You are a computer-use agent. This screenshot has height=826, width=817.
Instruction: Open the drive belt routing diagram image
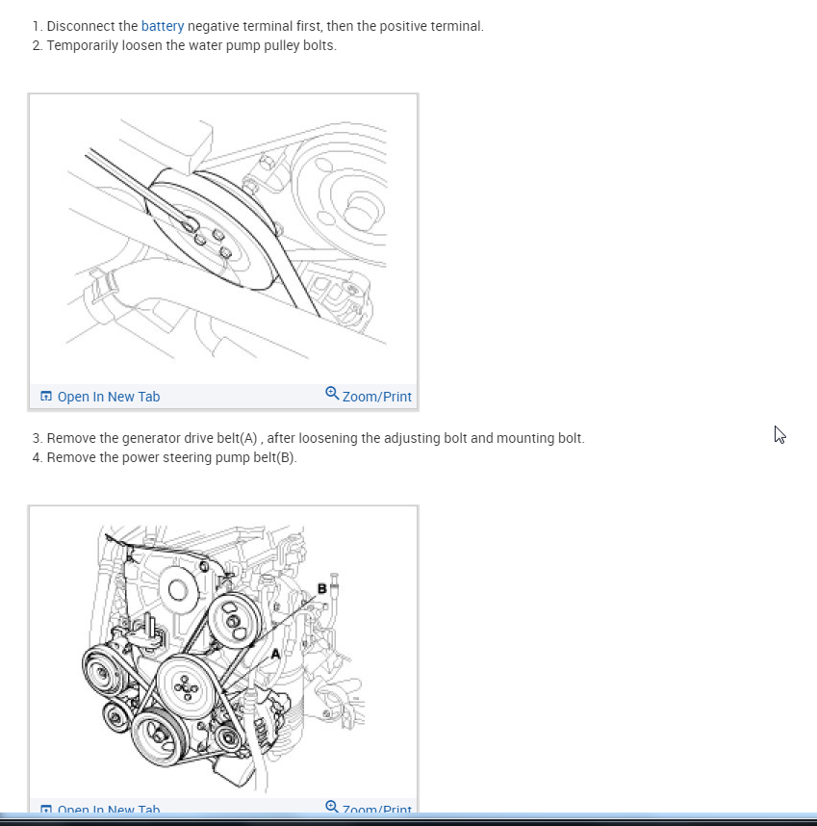(223, 650)
